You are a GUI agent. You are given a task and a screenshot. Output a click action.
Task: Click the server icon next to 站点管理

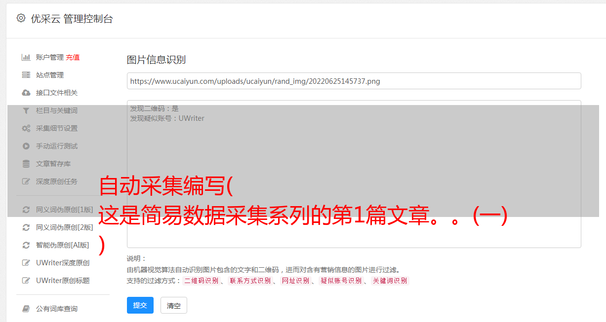click(x=26, y=75)
